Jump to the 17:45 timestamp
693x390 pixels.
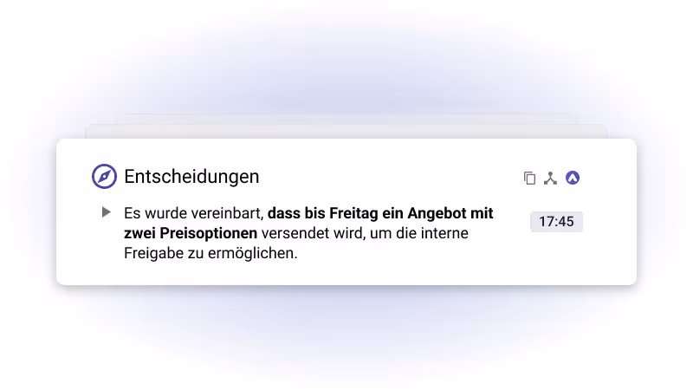(556, 222)
